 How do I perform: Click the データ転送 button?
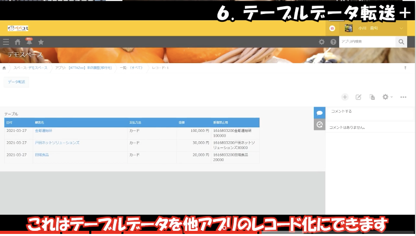click(x=17, y=82)
